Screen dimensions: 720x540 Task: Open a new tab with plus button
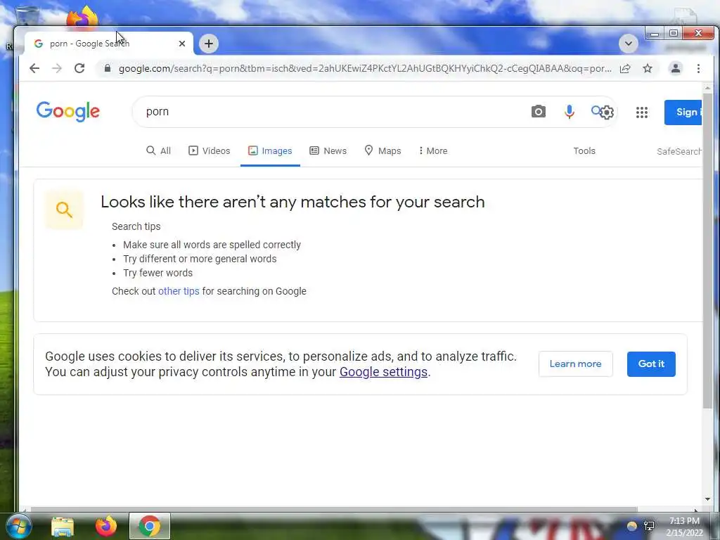coord(208,44)
